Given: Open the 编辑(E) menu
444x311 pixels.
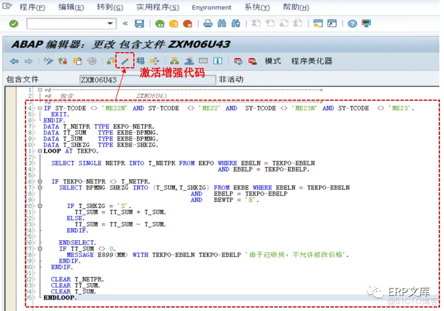Looking at the screenshot, I should (71, 8).
